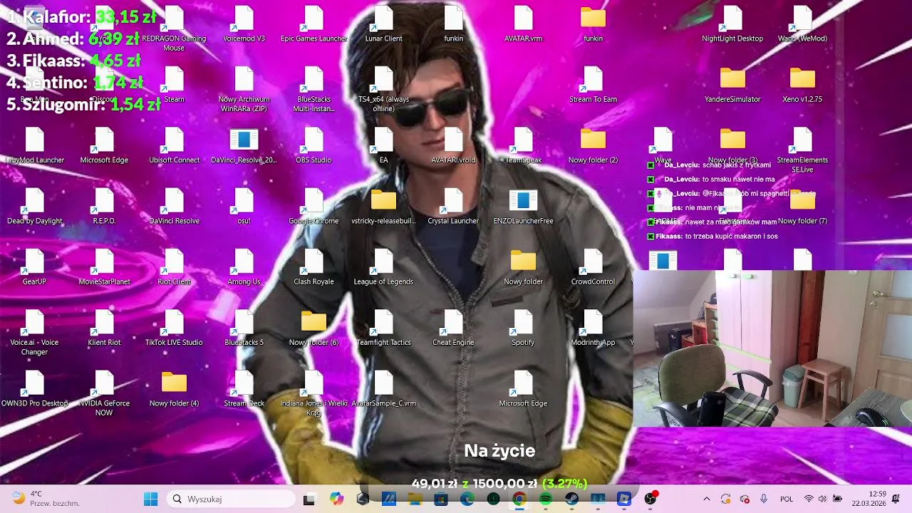Open the Cheat Engine shortcut
Image resolution: width=912 pixels, height=513 pixels.
coord(453,327)
